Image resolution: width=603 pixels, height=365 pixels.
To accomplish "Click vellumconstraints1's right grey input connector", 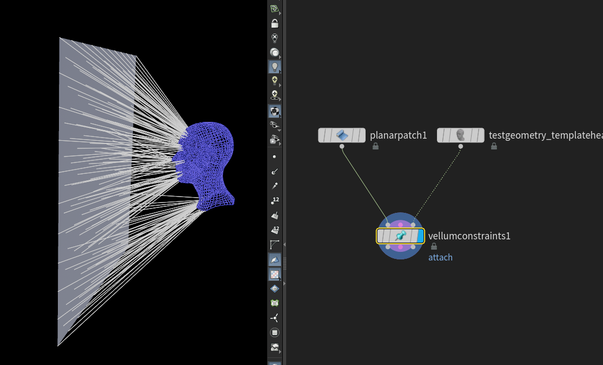I will (413, 225).
